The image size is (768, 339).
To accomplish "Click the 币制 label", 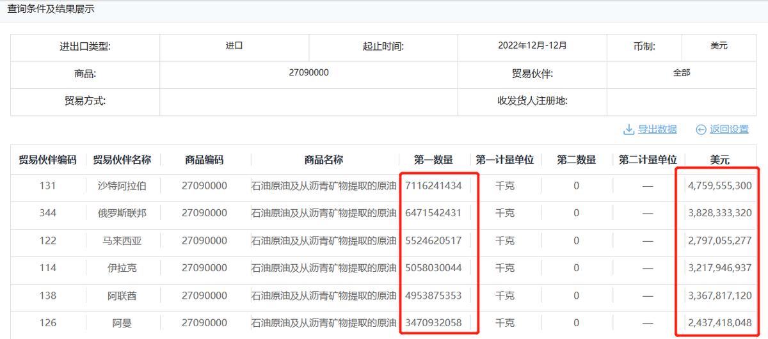I will (644, 47).
